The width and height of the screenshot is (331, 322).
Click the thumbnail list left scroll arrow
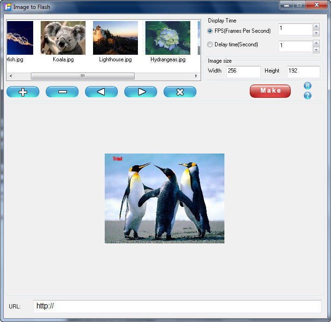11,76
